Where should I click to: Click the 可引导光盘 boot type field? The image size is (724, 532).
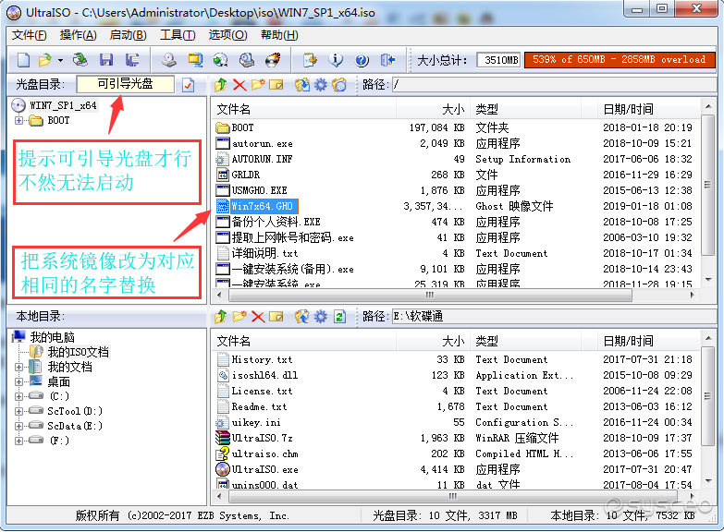point(125,84)
